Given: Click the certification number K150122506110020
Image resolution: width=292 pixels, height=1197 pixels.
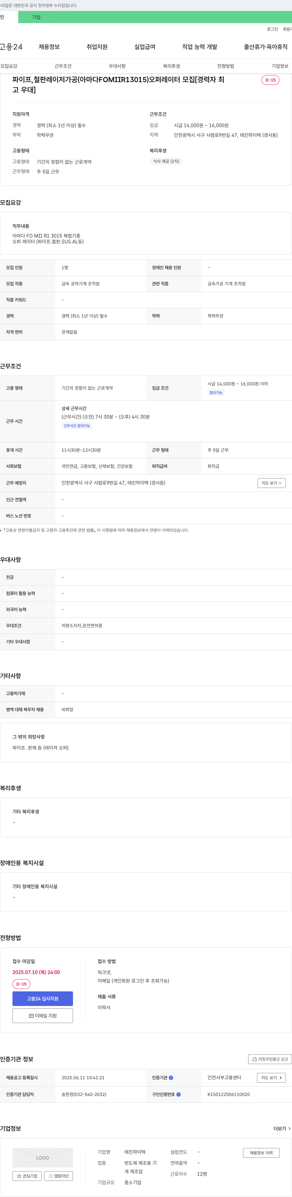Looking at the screenshot, I should point(229,1094).
